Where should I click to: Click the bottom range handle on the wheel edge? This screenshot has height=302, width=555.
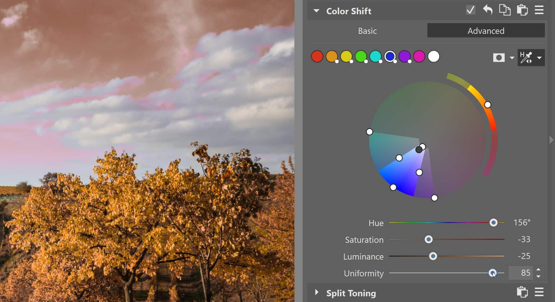(x=434, y=198)
